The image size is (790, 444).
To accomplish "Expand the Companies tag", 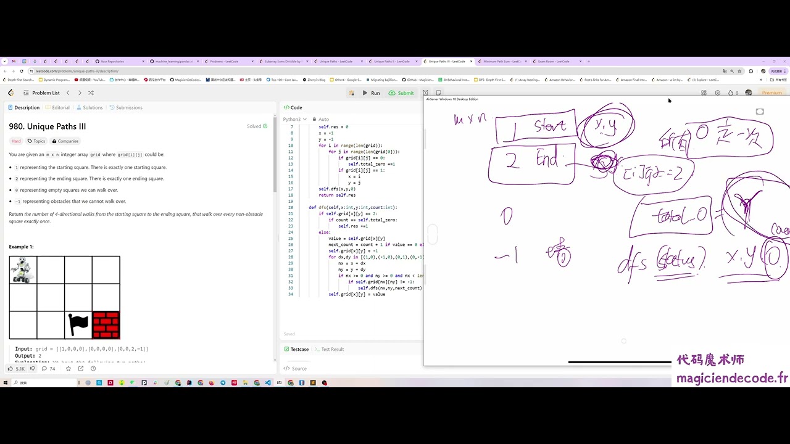I will [65, 141].
